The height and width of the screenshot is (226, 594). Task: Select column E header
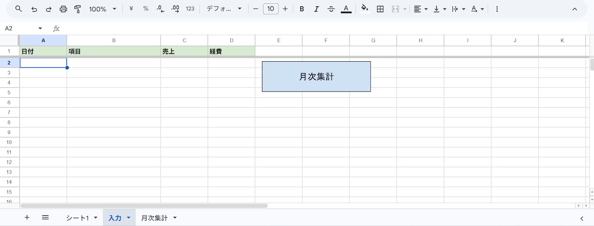click(278, 40)
